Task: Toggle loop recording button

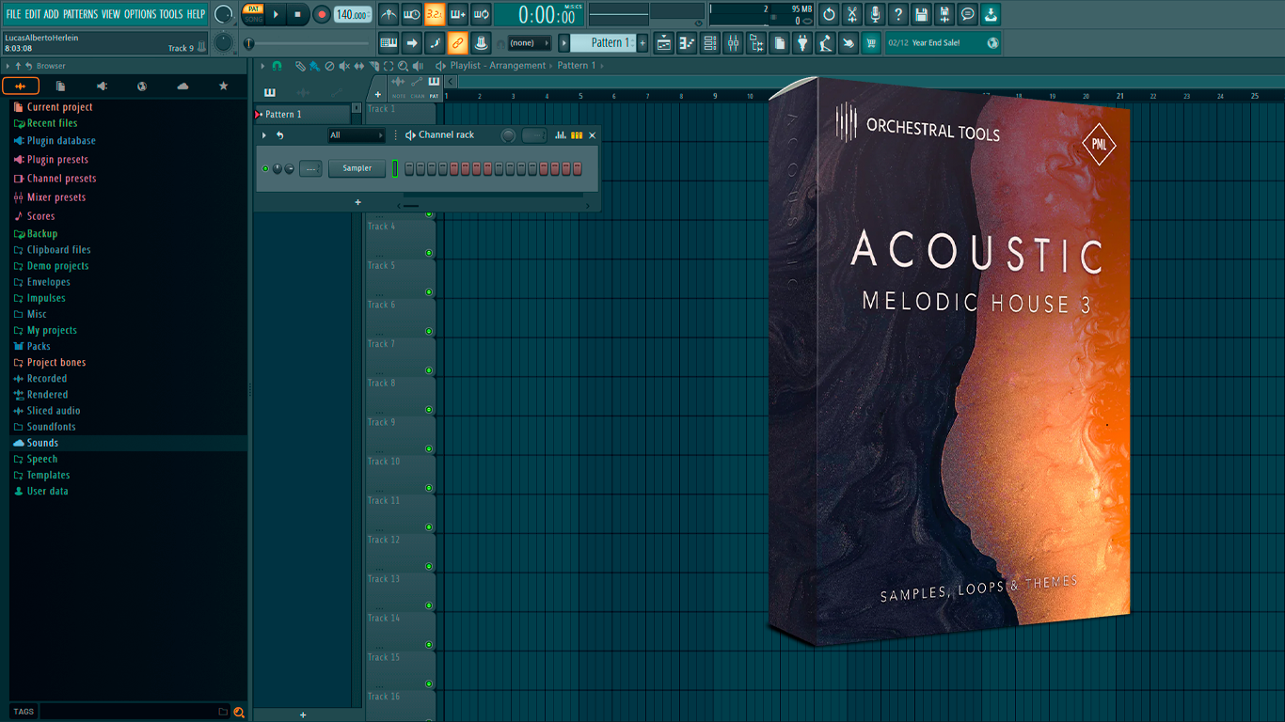Action: tap(481, 14)
